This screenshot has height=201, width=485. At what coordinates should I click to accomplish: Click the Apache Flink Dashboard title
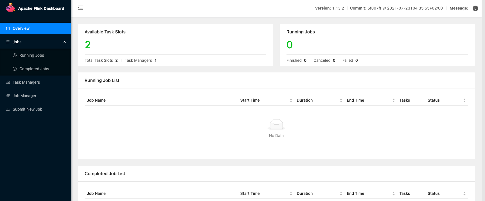click(x=41, y=8)
